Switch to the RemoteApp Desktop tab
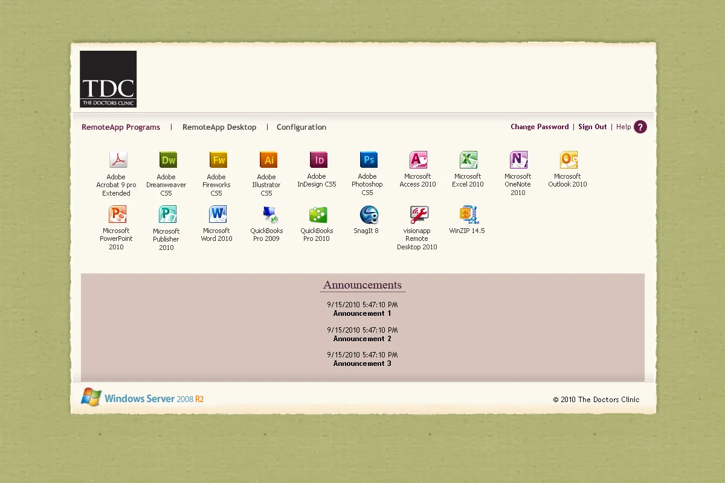Screen dimensions: 725x483 coord(219,127)
